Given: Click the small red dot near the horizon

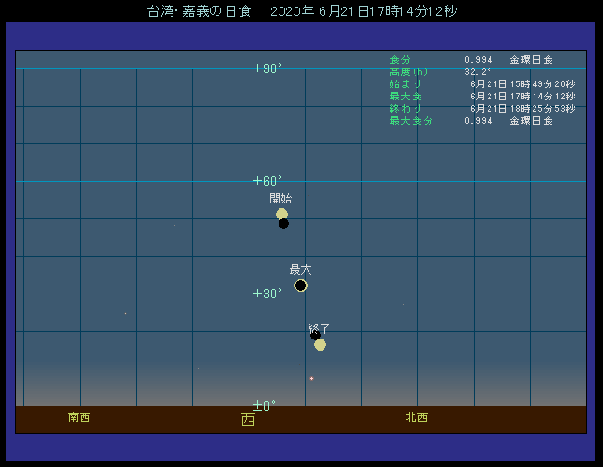Looking at the screenshot, I should [x=311, y=379].
